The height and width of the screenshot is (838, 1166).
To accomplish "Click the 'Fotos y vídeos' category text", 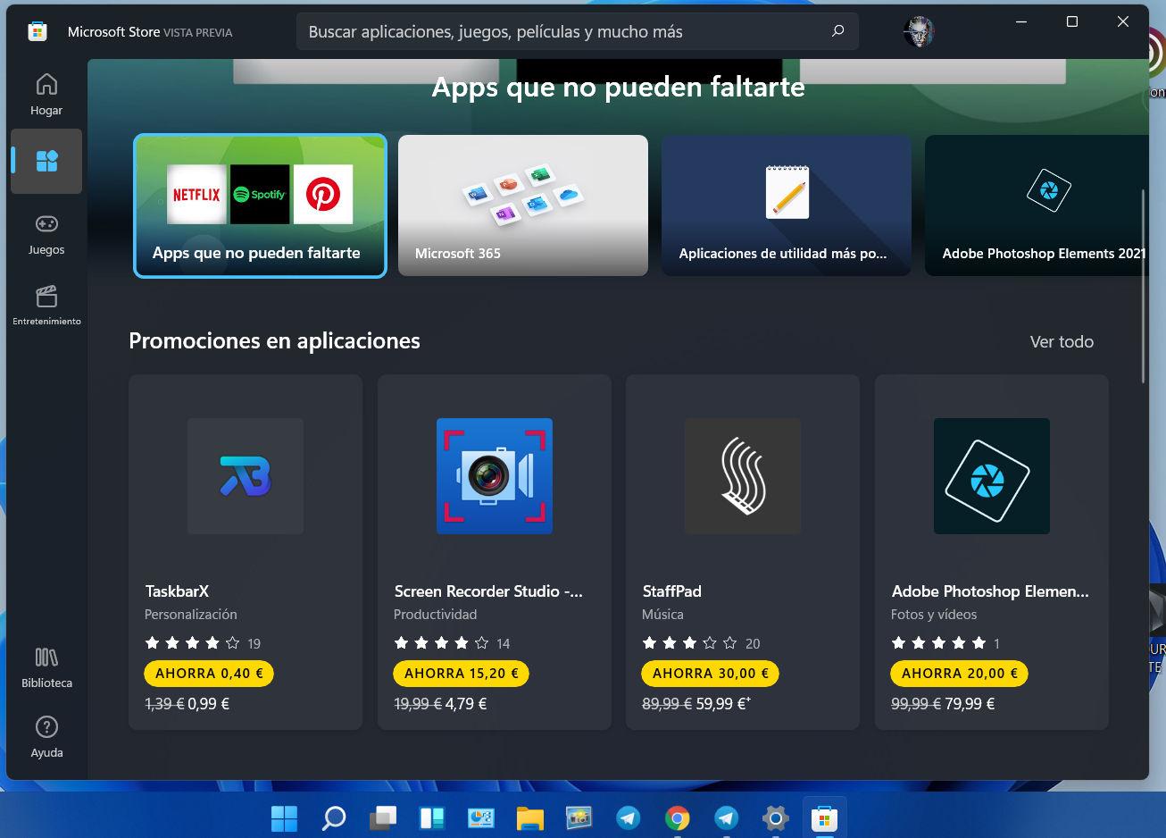I will [x=934, y=615].
